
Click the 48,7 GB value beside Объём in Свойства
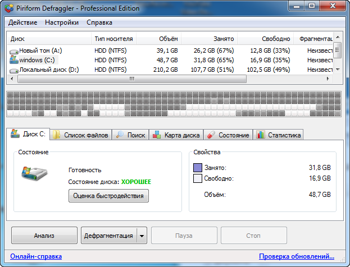pyautogui.click(x=320, y=195)
